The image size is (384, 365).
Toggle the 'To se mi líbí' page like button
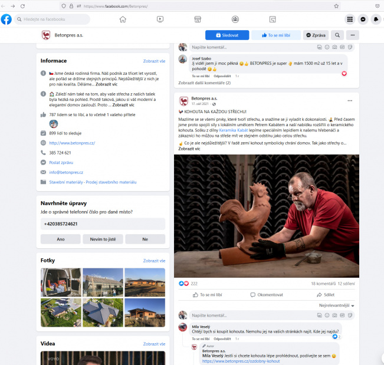(x=276, y=35)
